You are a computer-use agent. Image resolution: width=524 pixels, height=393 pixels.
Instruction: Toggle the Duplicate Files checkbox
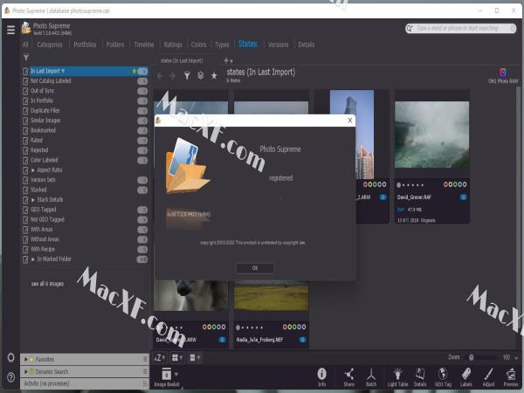[25, 111]
